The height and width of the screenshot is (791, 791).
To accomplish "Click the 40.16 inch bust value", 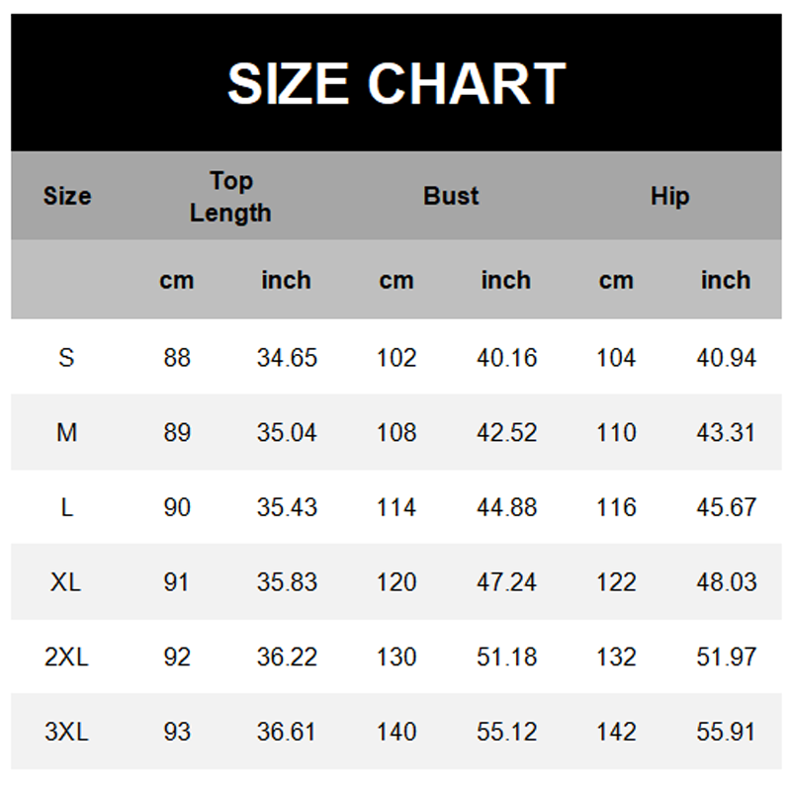I will (x=506, y=357).
